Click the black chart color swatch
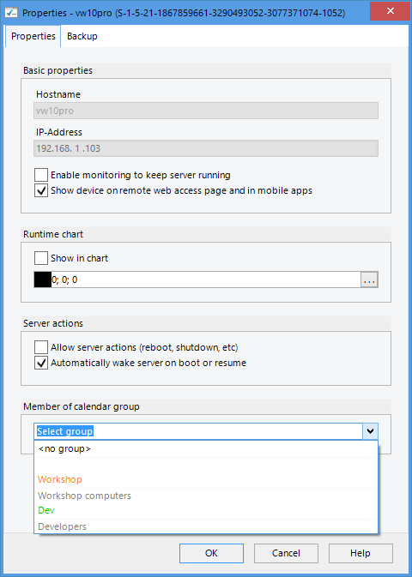The width and height of the screenshot is (412, 577). [43, 279]
